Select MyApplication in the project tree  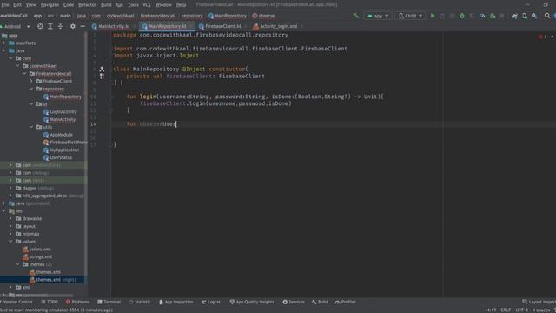click(64, 150)
